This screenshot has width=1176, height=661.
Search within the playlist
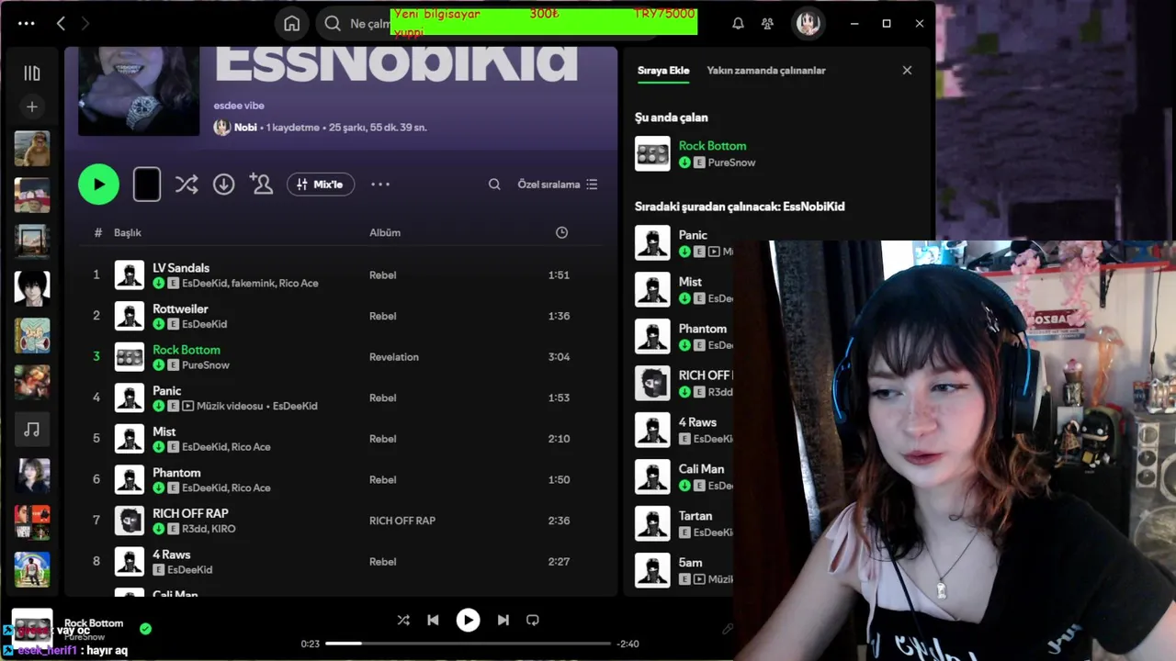click(x=494, y=185)
